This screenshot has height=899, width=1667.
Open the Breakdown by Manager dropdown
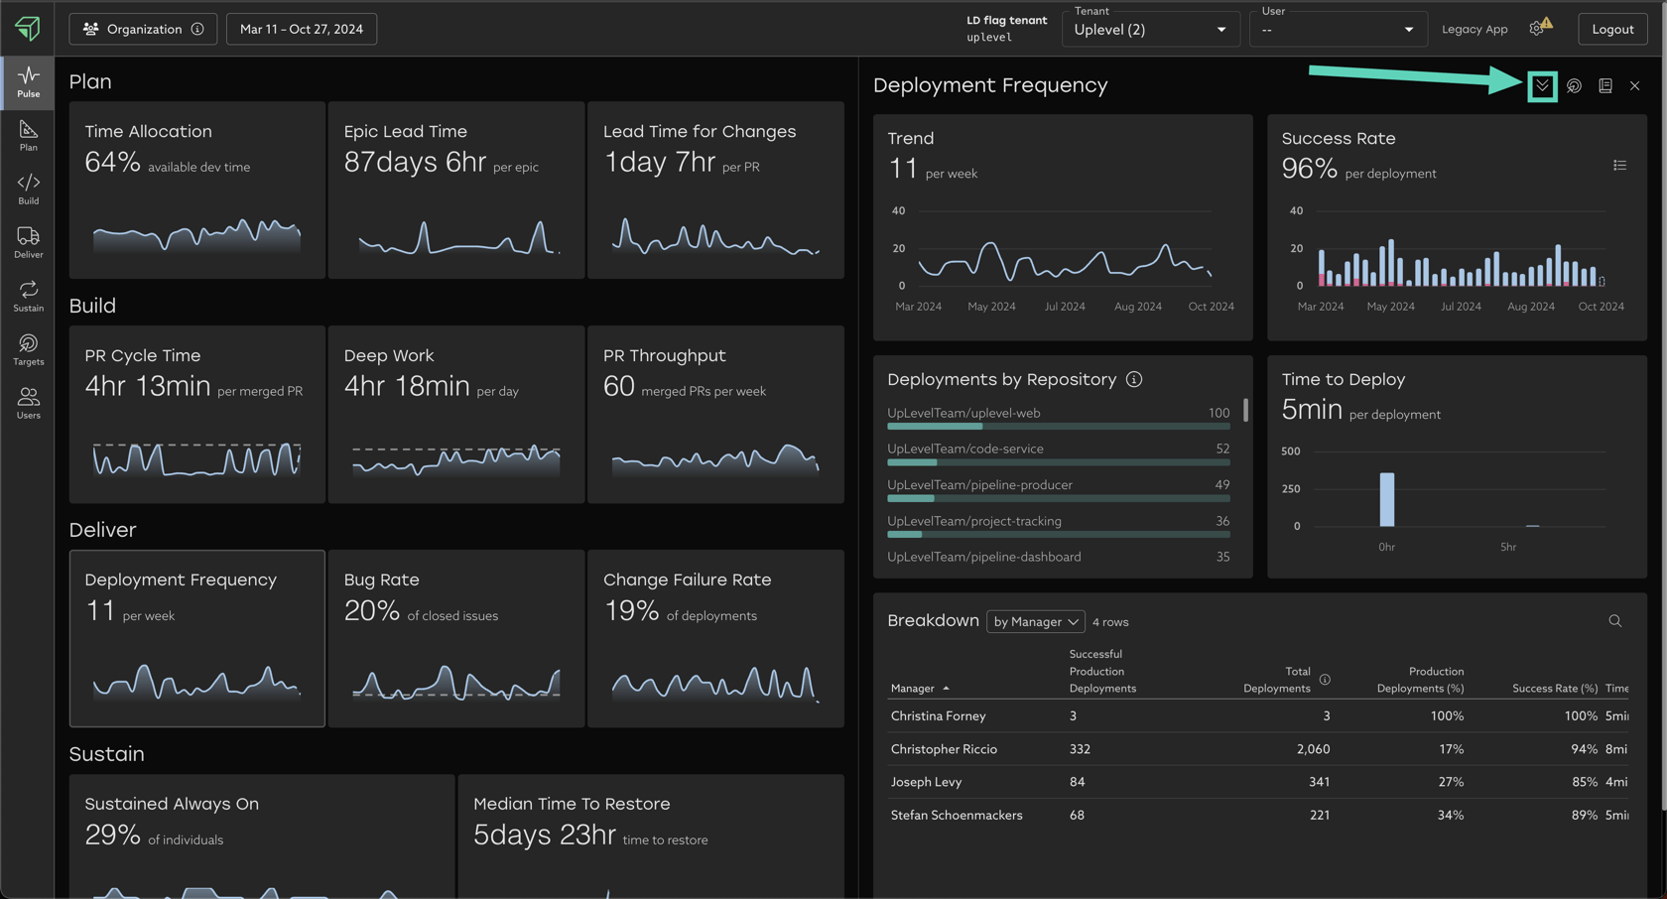pyautogui.click(x=1035, y=622)
